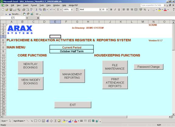Click the Fill Color bucket swatch

(159, 10)
